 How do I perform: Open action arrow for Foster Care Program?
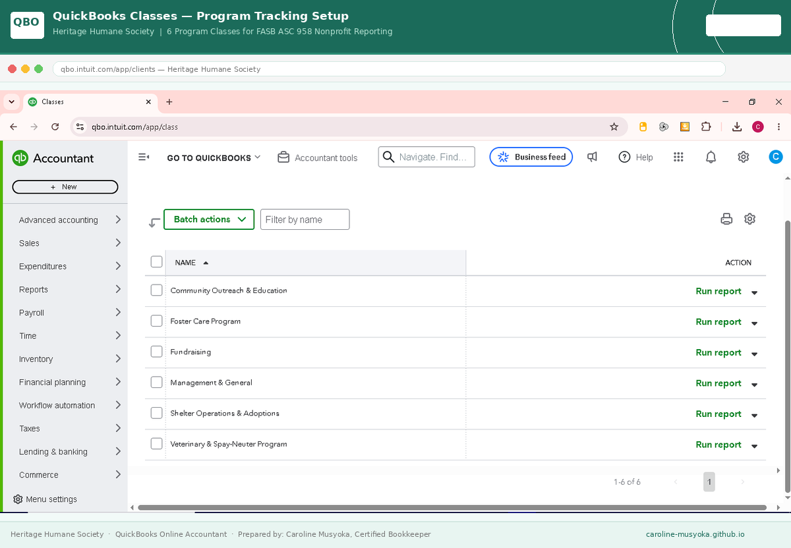tap(754, 323)
